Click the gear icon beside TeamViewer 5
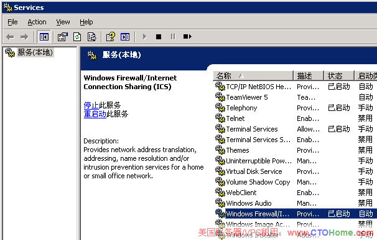Screen dimensions: 377x240 (x=220, y=97)
